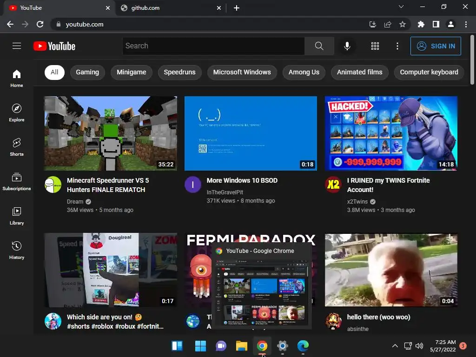The width and height of the screenshot is (476, 357).
Task: Click the site lock icon
Action: pyautogui.click(x=59, y=24)
